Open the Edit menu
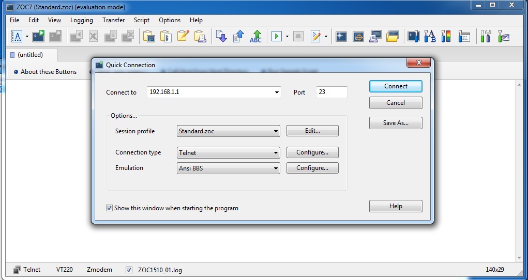Image resolution: width=528 pixels, height=280 pixels. pos(33,20)
